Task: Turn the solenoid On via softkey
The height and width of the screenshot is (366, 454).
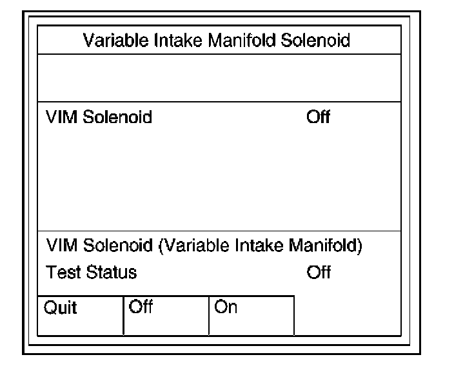Action: tap(251, 315)
